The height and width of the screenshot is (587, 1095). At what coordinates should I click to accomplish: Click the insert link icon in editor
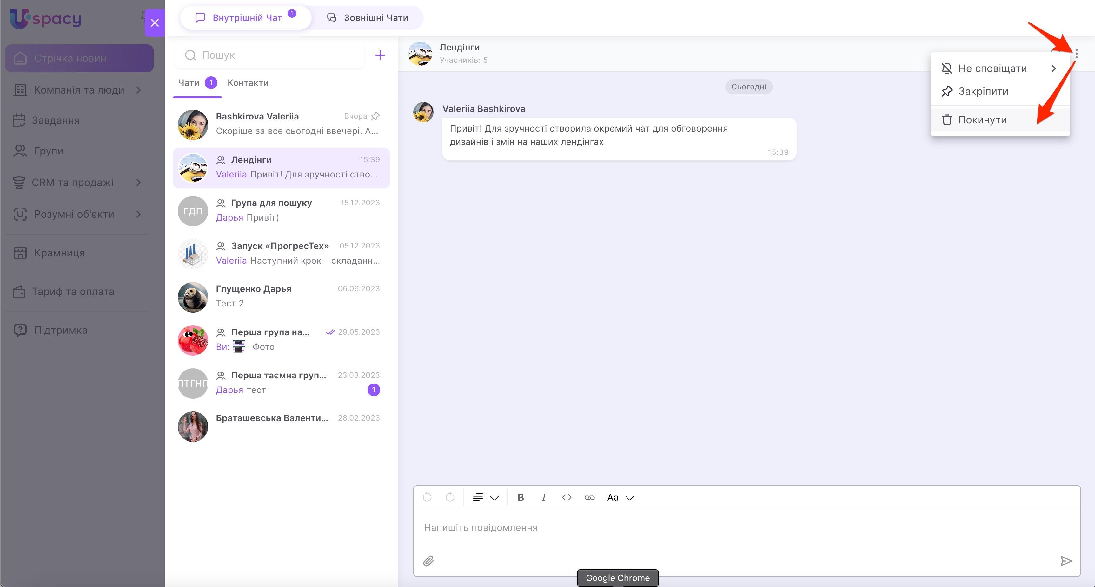pos(589,497)
